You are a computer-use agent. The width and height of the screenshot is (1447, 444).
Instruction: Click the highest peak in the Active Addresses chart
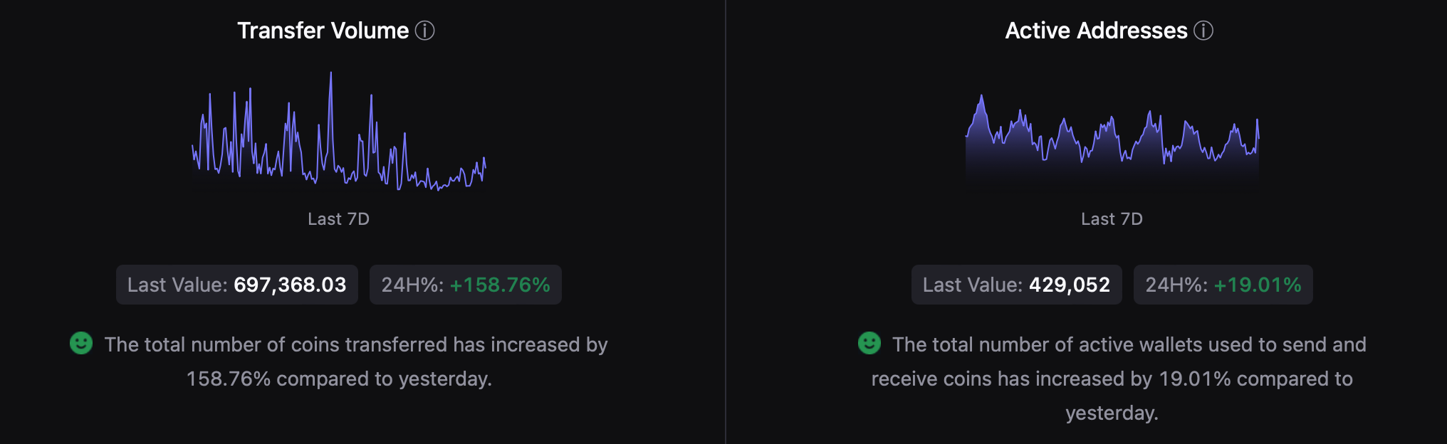(x=982, y=97)
